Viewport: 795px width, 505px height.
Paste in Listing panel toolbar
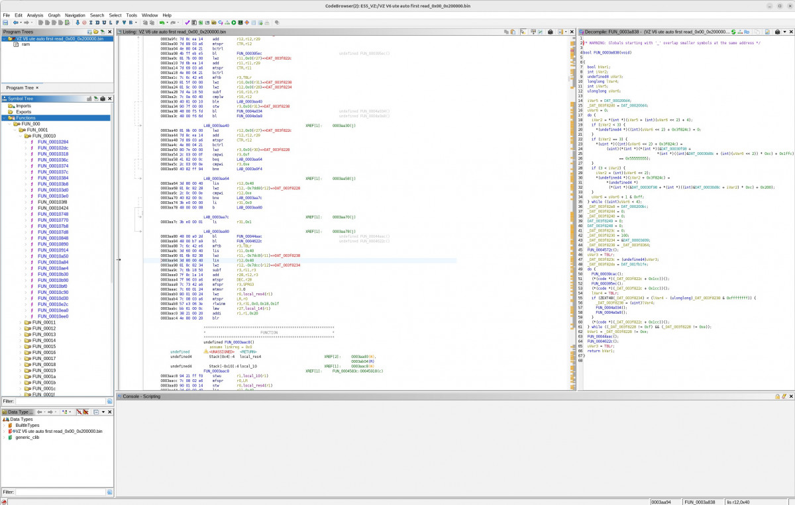click(x=513, y=31)
